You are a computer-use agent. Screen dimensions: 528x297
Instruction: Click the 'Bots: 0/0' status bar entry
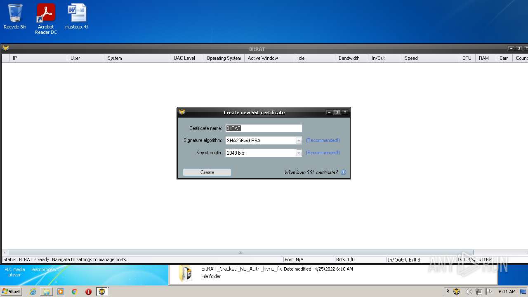[x=345, y=260]
